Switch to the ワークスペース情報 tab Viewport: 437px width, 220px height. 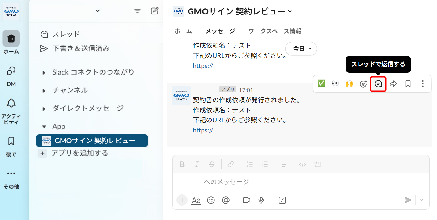274,31
